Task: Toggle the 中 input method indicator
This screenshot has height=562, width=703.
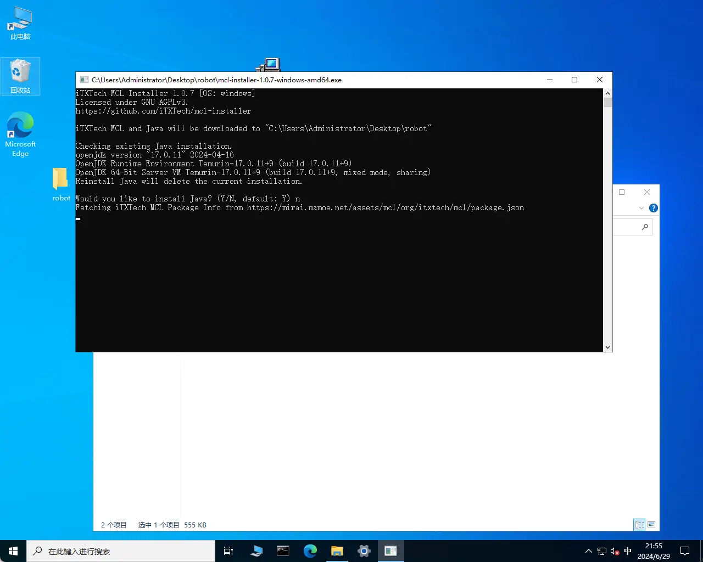Action: (x=628, y=551)
